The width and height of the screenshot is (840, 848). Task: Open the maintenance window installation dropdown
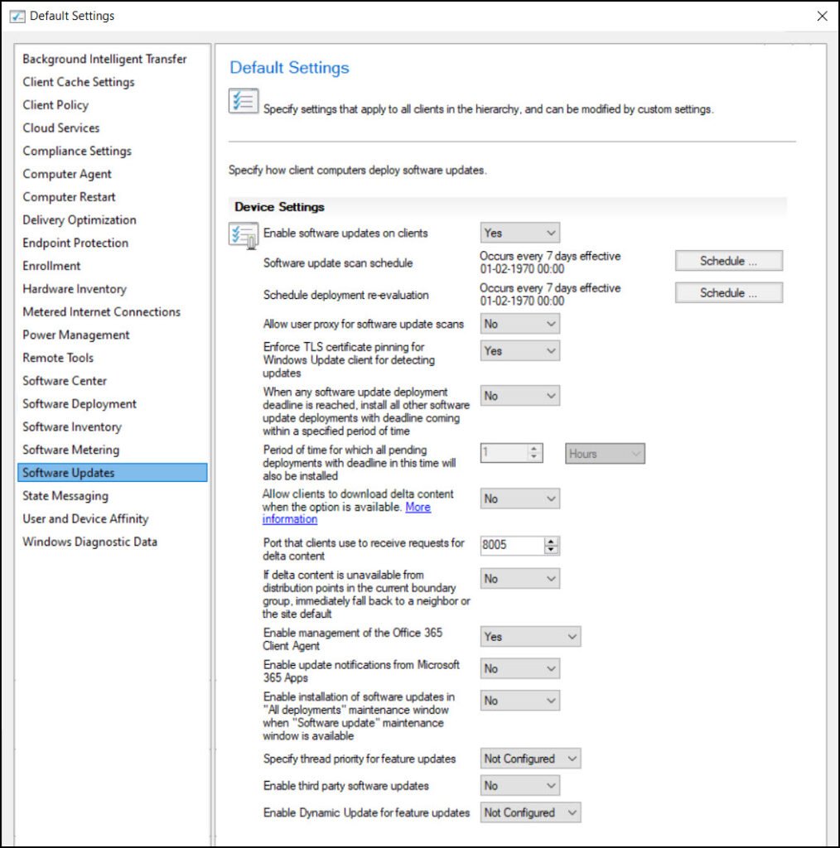(519, 701)
